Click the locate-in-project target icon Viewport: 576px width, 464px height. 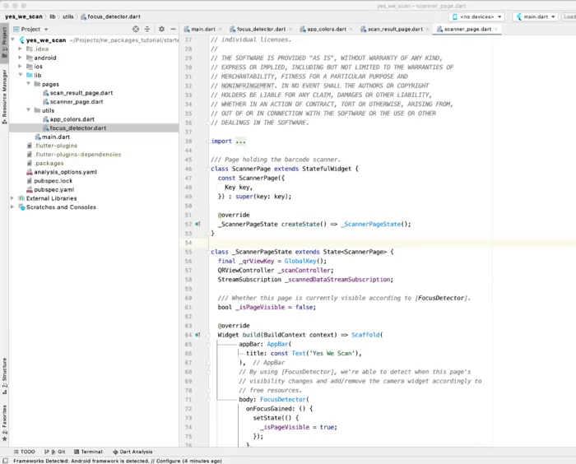pyautogui.click(x=137, y=29)
